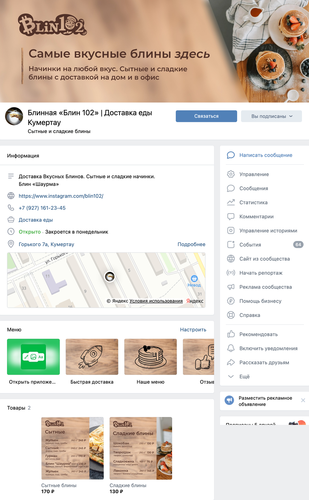Click the События notification square icon
Screen dimensions: 309x500
(x=231, y=244)
